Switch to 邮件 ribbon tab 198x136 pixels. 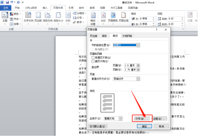click(x=82, y=8)
